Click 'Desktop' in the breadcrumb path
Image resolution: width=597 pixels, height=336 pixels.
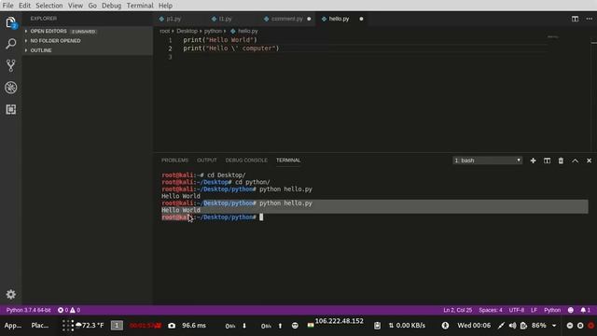[x=187, y=31]
